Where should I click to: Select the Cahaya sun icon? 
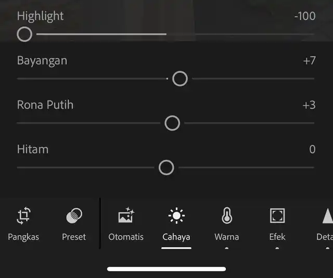click(176, 216)
